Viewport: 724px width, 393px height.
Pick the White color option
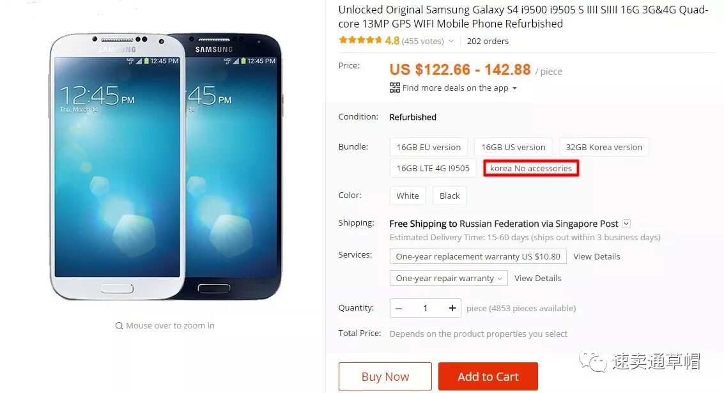408,196
